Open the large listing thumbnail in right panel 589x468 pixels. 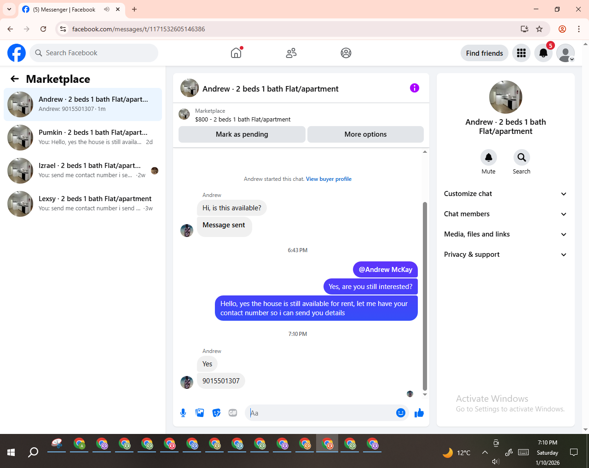tap(506, 97)
